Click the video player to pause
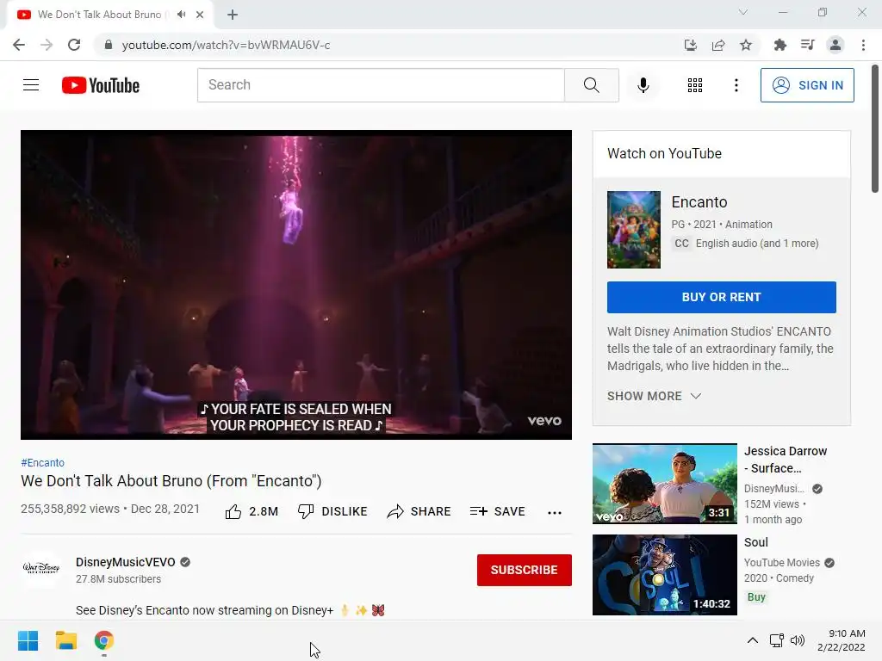Viewport: 882px width, 661px height. coord(296,284)
